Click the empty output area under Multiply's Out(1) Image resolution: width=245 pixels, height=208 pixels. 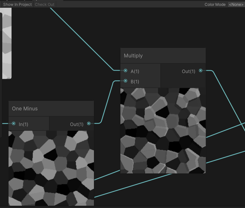(183, 81)
